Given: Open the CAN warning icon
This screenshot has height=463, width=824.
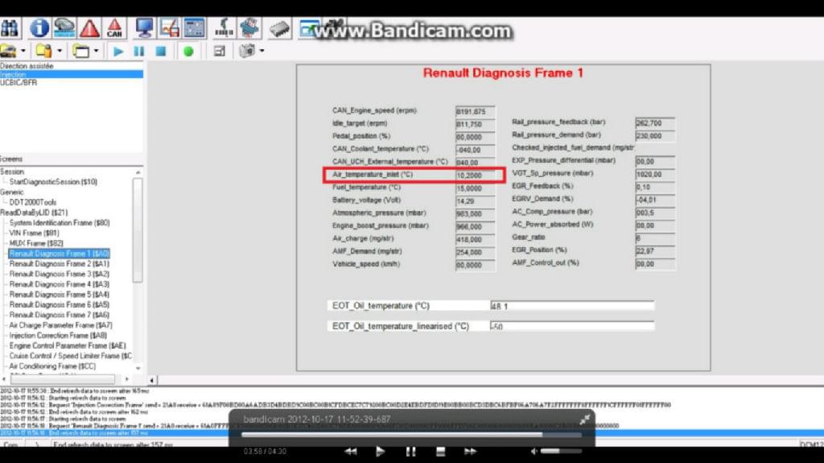Looking at the screenshot, I should [114, 28].
